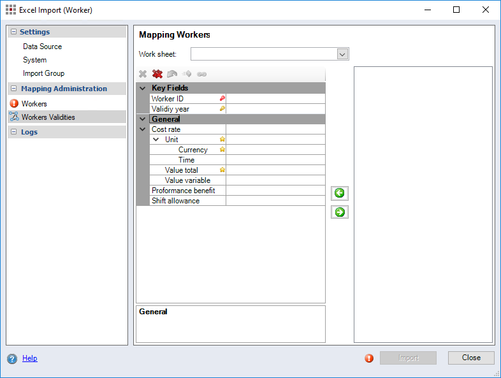Collapse the Key Fields group

pyautogui.click(x=143, y=89)
